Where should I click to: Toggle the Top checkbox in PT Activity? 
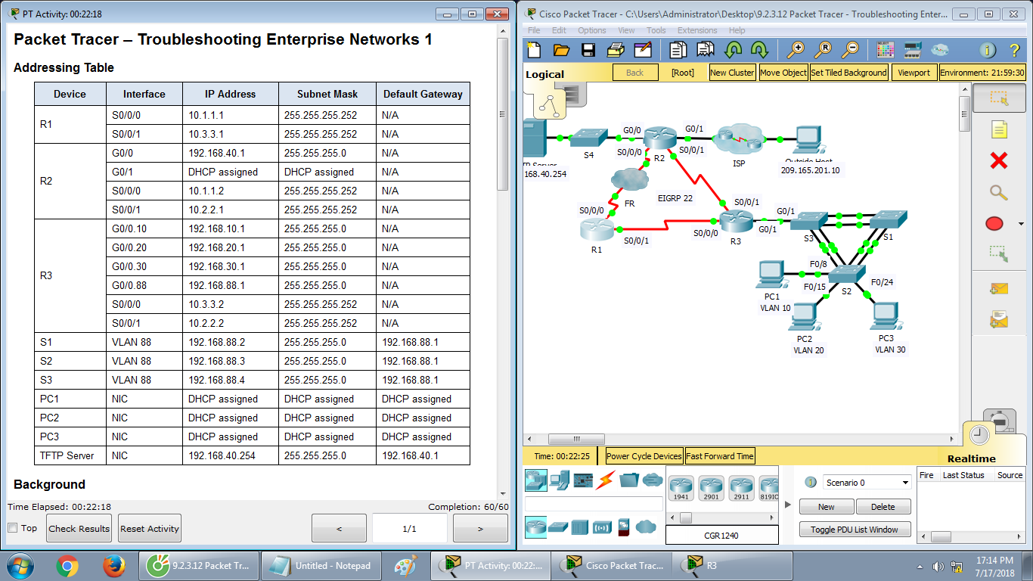pyautogui.click(x=13, y=528)
